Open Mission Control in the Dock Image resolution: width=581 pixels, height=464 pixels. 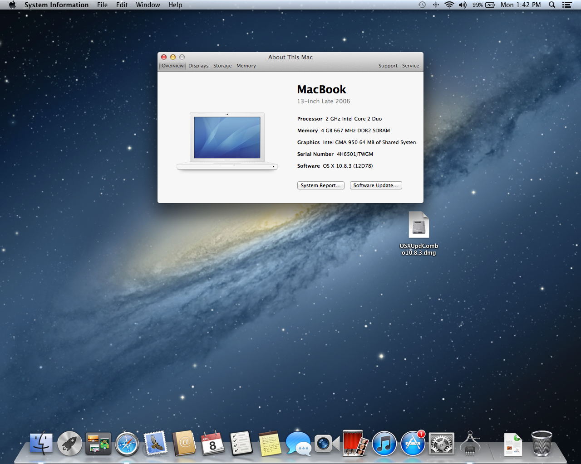point(98,443)
